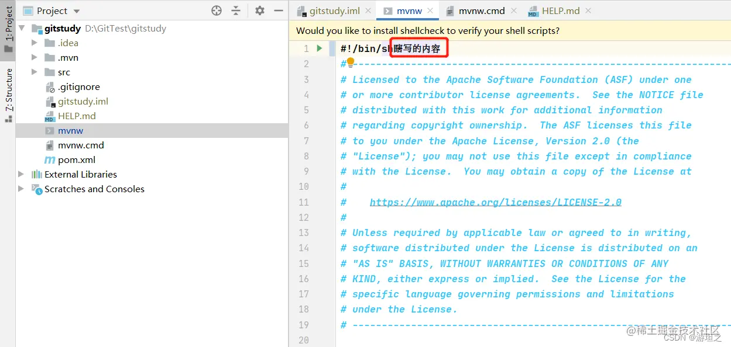Click the #!/bin/sh shebang text
Image resolution: width=731 pixels, height=347 pixels.
[x=366, y=48]
